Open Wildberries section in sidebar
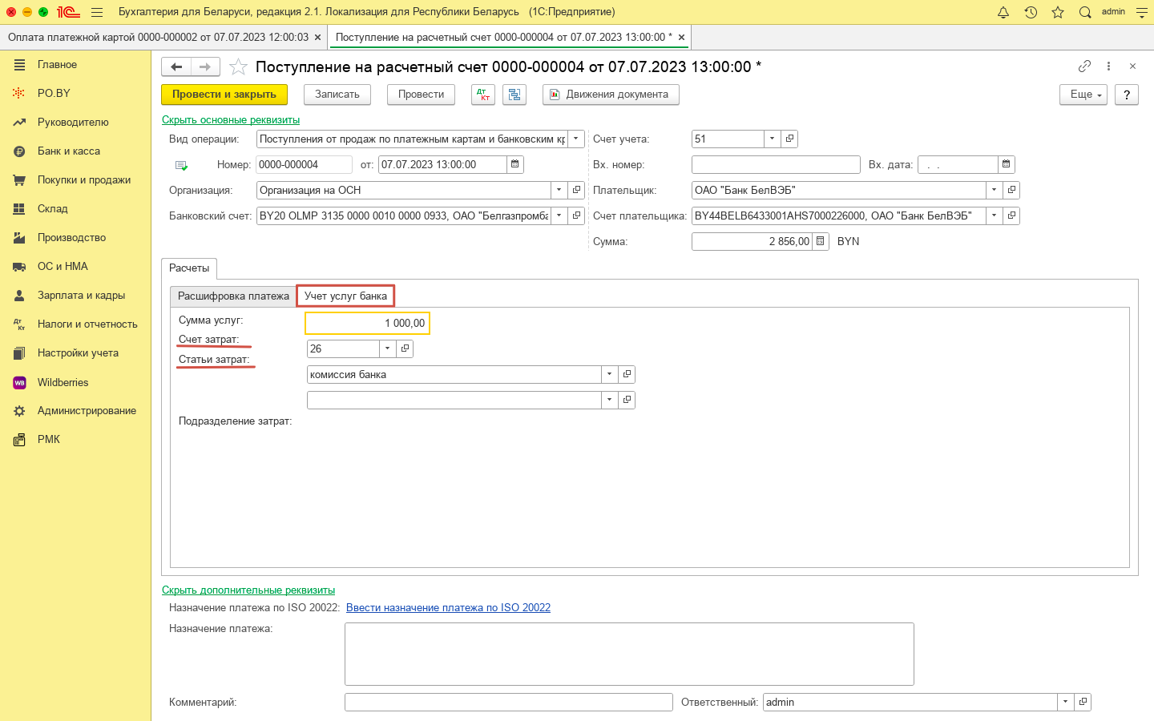Viewport: 1154px width, 721px height. pyautogui.click(x=63, y=382)
